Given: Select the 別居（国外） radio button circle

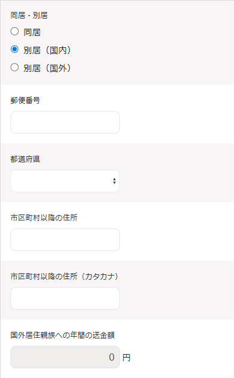Looking at the screenshot, I should point(14,67).
